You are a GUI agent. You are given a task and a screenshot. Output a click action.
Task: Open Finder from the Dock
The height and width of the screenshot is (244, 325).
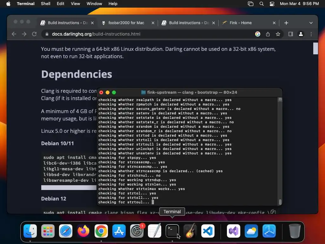(x=30, y=231)
